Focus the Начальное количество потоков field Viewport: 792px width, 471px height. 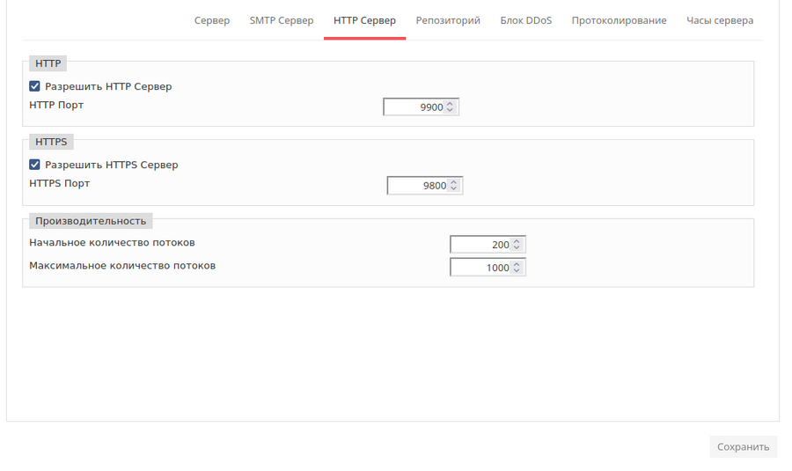click(x=480, y=245)
